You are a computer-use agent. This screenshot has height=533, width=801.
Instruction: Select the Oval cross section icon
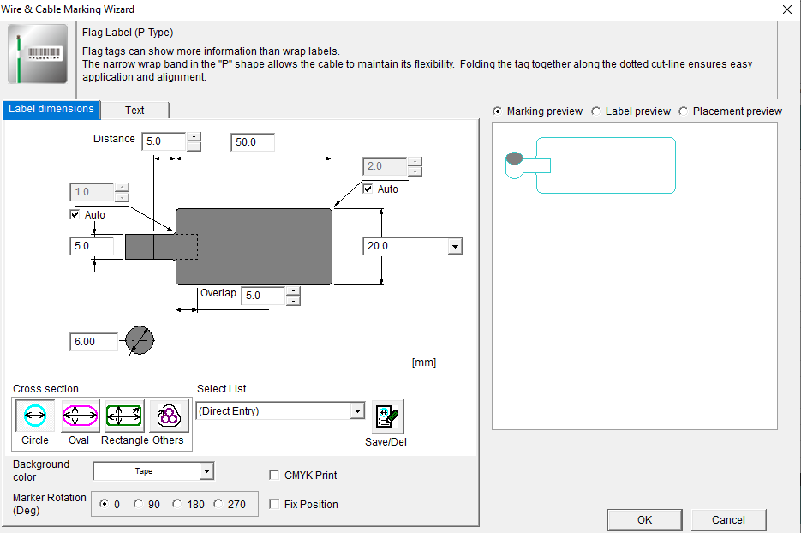point(80,416)
